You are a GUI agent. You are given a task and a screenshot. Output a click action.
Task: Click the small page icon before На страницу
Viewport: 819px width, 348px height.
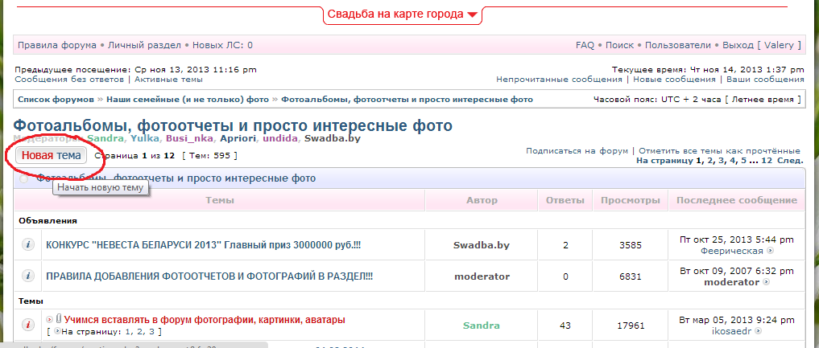[x=56, y=331]
